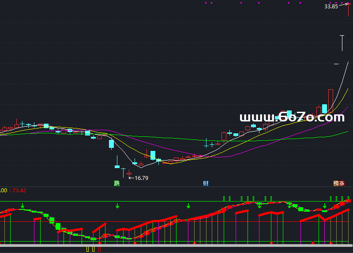The image size is (353, 253).
Task: Select the small red candle at 16.79 low
Action: [129, 174]
